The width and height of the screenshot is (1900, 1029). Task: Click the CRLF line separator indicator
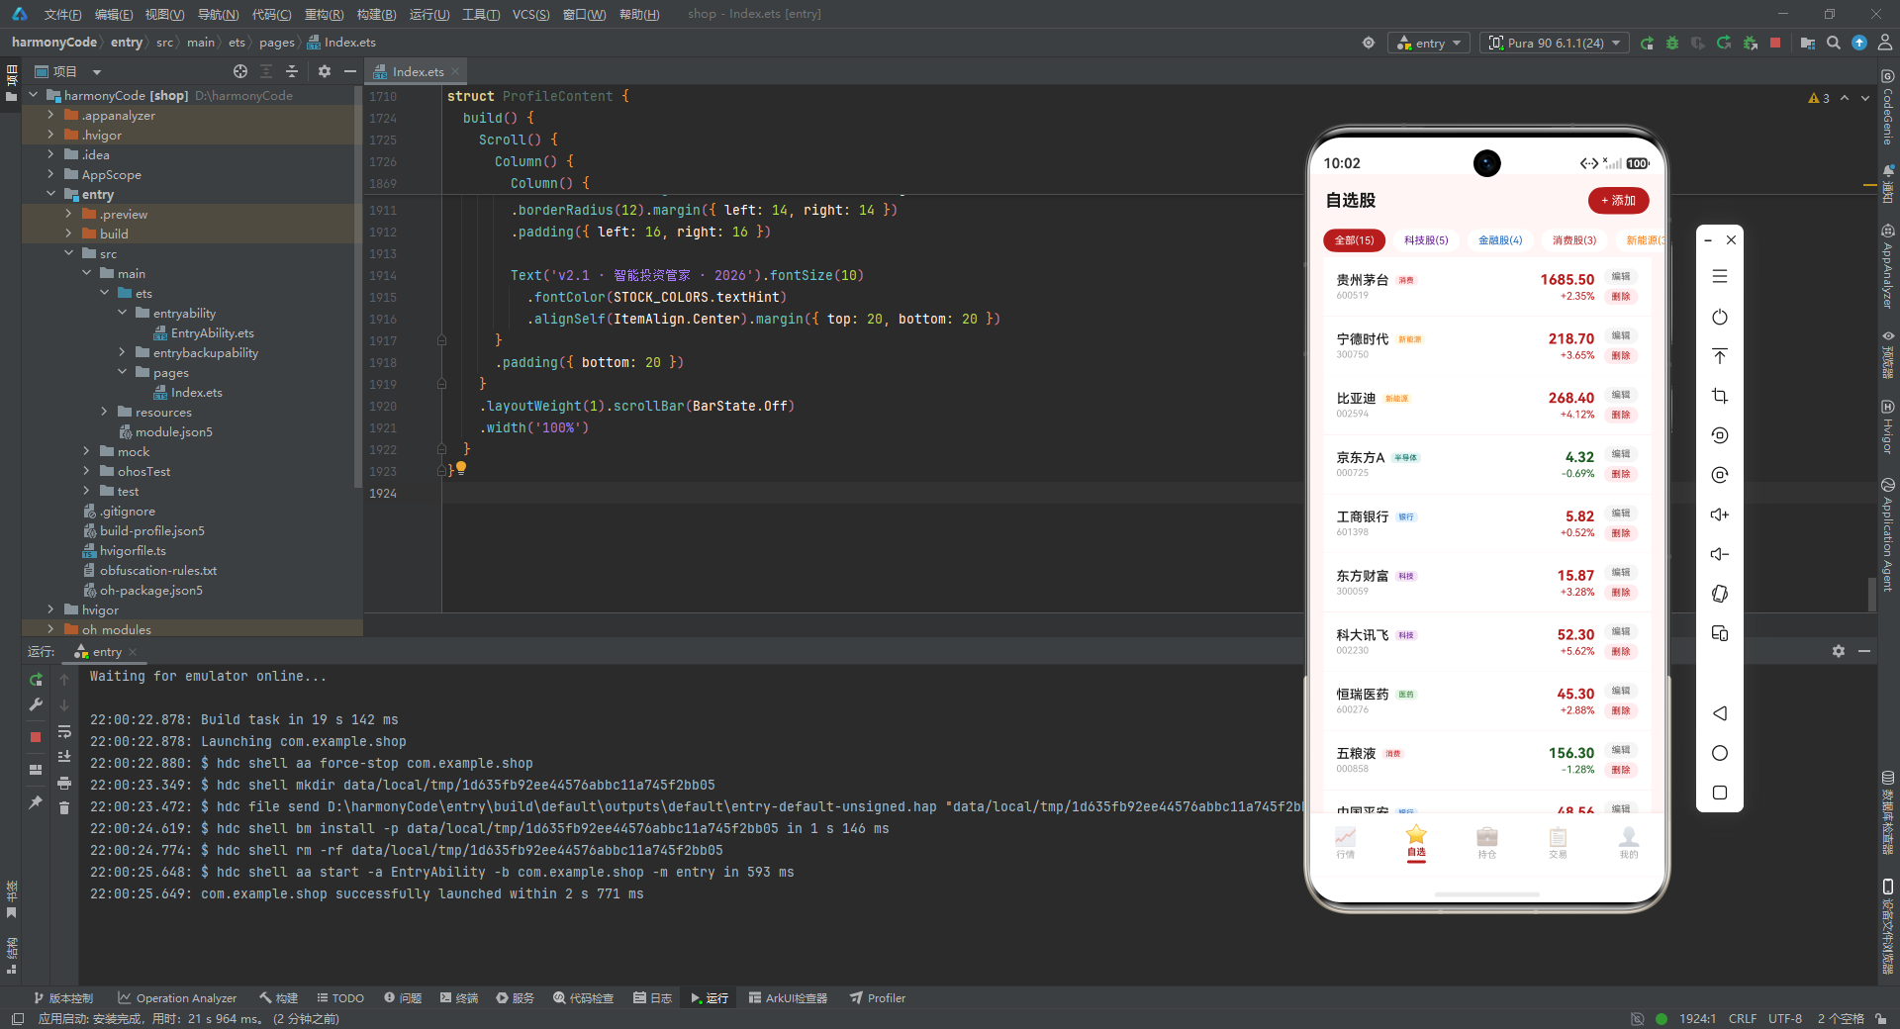coord(1743,1018)
